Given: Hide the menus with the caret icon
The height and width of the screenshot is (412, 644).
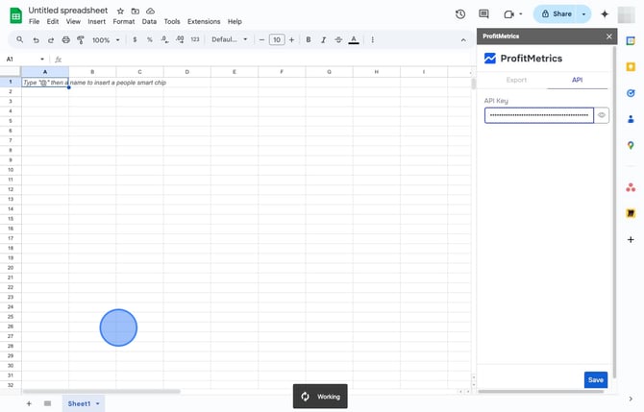Looking at the screenshot, I should point(463,40).
